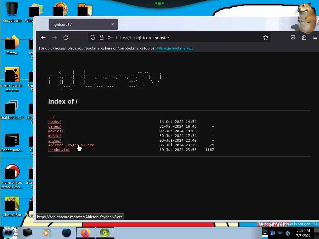
Task: Go back using the browser back arrow
Action: point(43,38)
